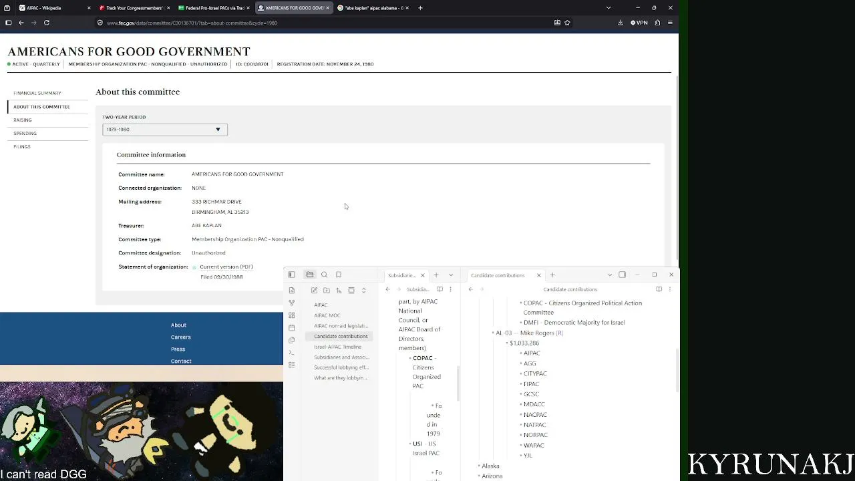Create new folder icon in Obsidian explorer

(327, 290)
